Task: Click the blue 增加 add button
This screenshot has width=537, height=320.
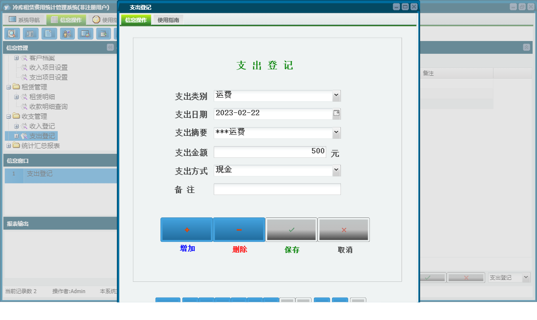Action: pos(186,229)
